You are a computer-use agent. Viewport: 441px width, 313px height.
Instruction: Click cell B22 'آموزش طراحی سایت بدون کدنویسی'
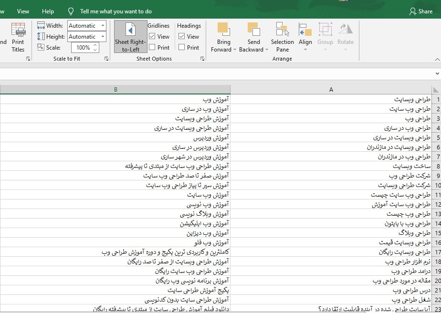coord(115,300)
